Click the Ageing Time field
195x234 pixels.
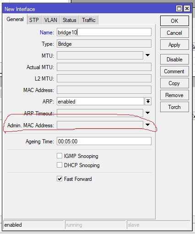[x=104, y=141]
